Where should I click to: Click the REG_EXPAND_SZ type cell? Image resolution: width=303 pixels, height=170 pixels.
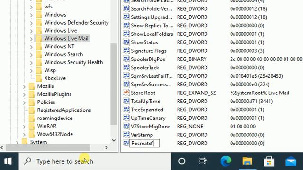click(x=196, y=93)
